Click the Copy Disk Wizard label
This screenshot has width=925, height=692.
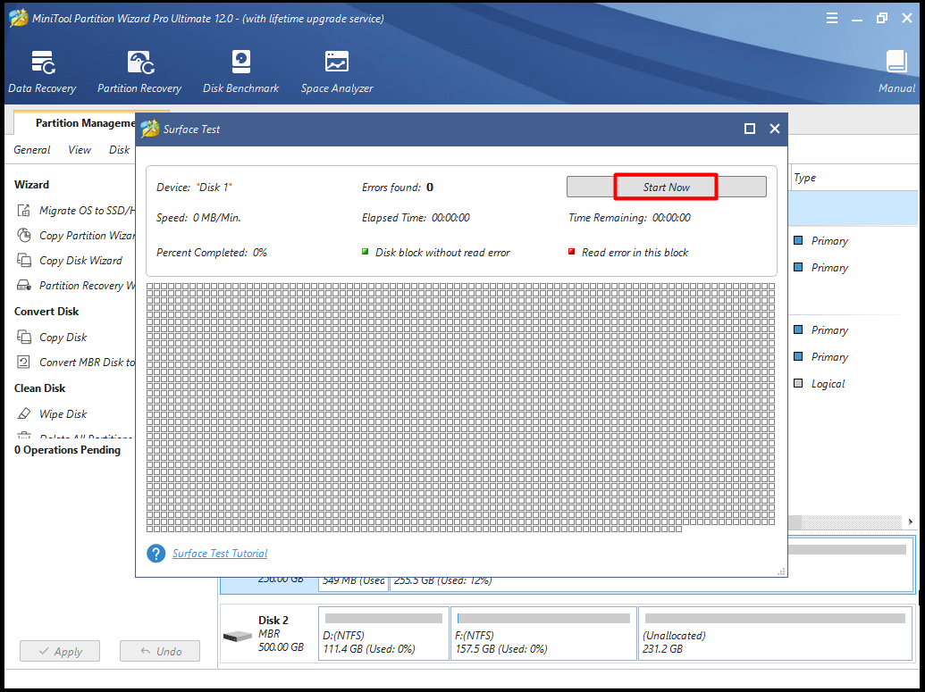click(80, 260)
